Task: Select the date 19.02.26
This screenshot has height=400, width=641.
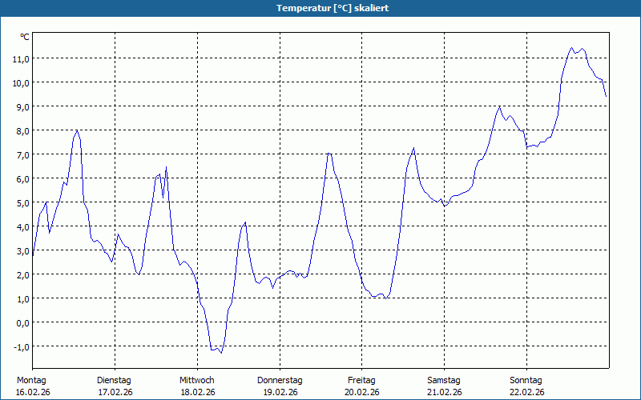Action: [x=280, y=393]
